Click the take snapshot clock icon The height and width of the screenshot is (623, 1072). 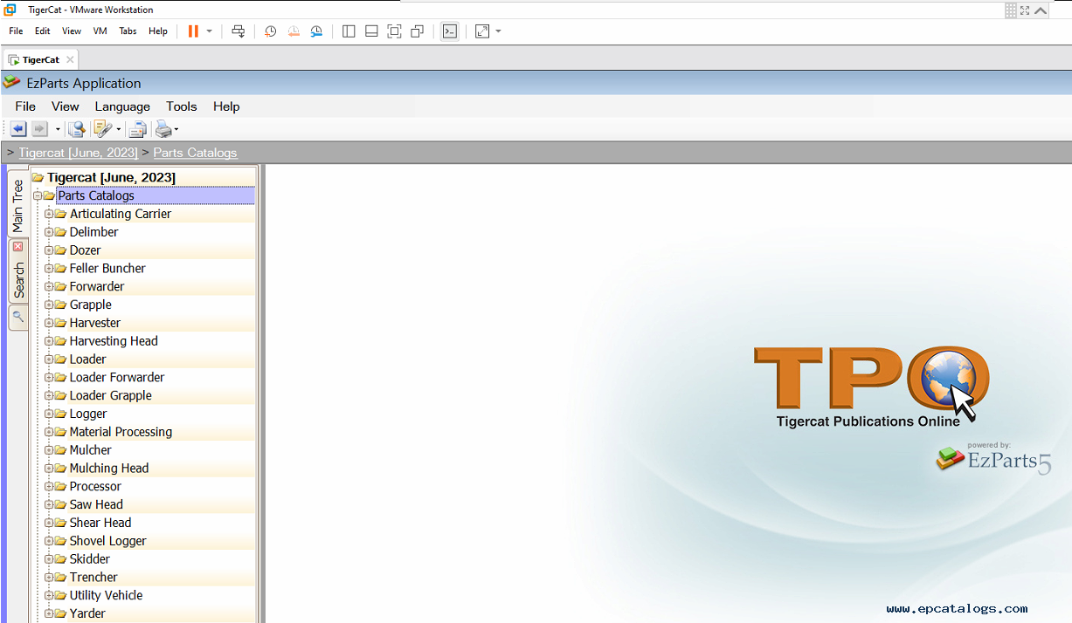coord(271,31)
